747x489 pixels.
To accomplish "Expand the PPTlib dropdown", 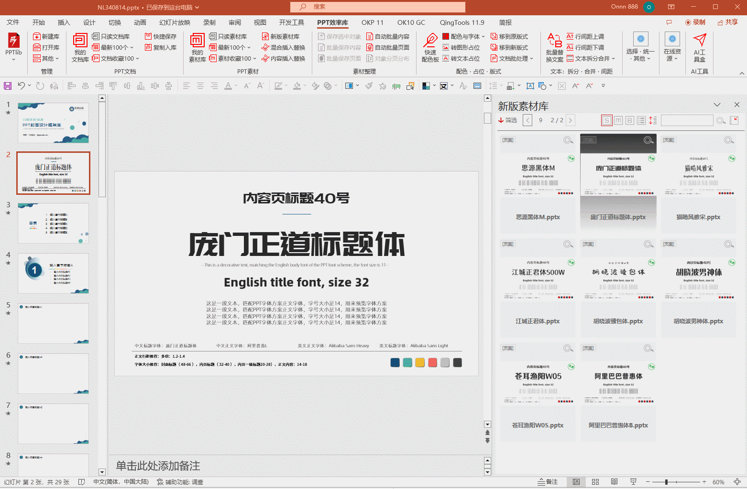I will pyautogui.click(x=13, y=60).
